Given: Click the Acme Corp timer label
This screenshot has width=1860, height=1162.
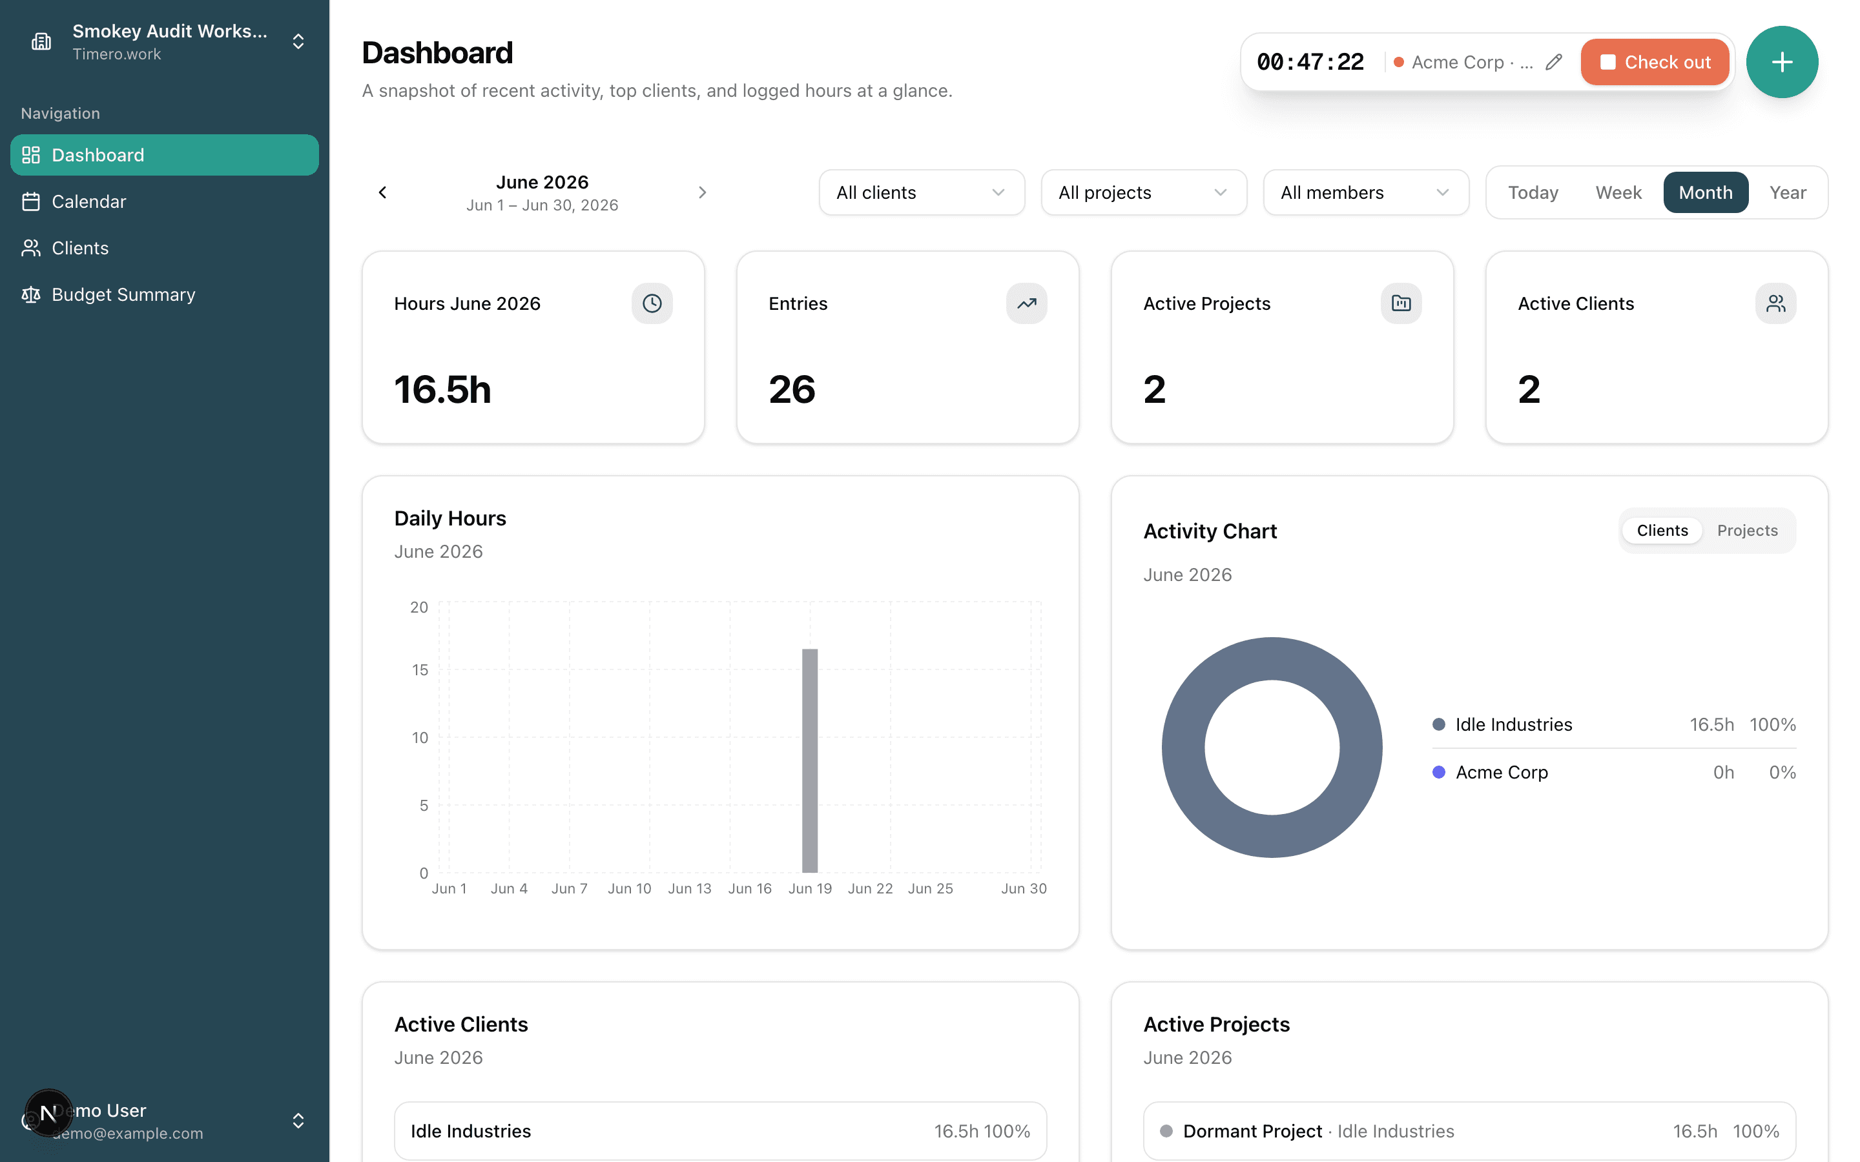Looking at the screenshot, I should point(1472,62).
